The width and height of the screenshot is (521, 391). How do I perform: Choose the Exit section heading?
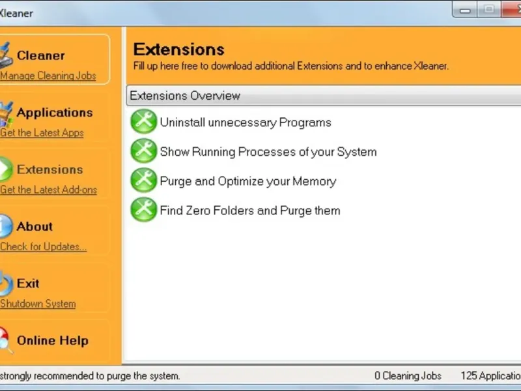[x=28, y=283]
